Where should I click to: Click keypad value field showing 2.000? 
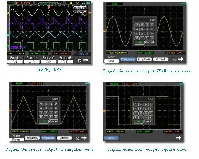[49, 99]
